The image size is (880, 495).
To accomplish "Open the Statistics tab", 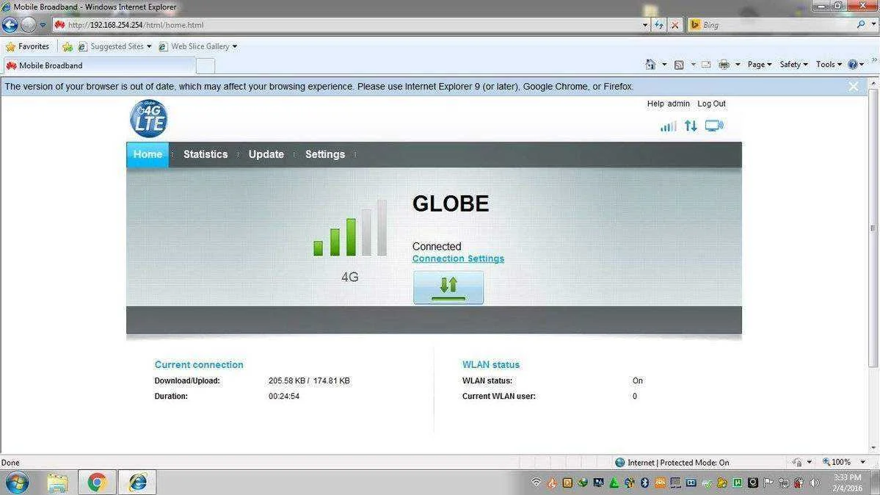I will (x=206, y=154).
